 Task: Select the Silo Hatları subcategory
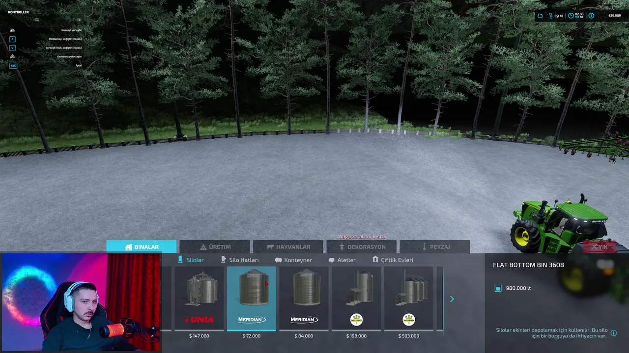[x=240, y=260]
